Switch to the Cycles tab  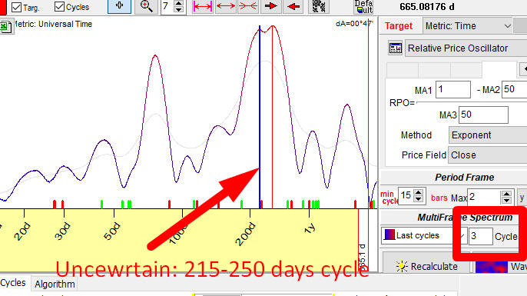click(14, 283)
